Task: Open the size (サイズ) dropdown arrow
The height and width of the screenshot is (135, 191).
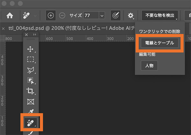Action: [x=102, y=15]
